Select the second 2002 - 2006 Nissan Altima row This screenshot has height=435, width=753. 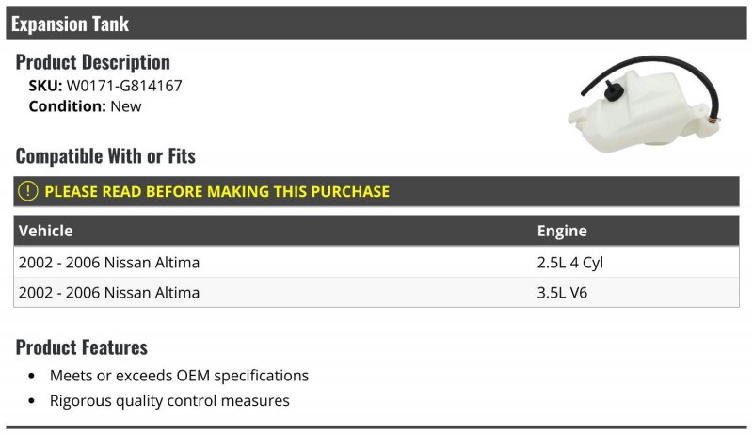click(x=376, y=293)
